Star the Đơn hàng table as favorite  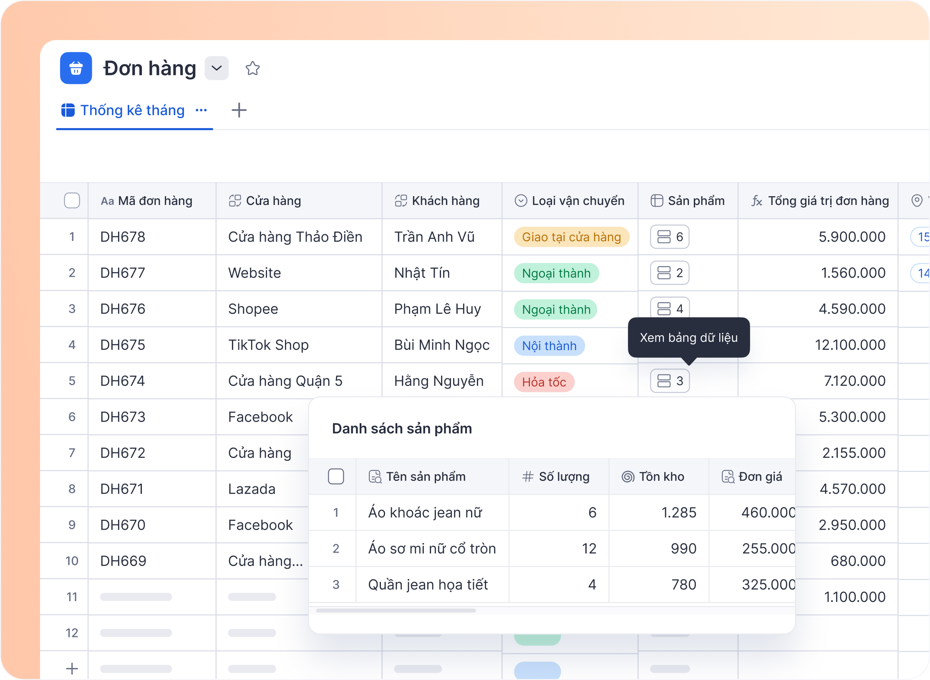coord(252,68)
